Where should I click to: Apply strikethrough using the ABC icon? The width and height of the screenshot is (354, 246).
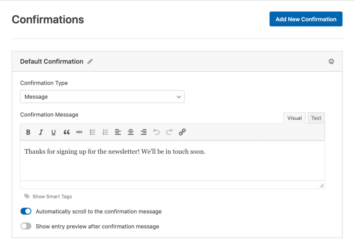coord(79,132)
